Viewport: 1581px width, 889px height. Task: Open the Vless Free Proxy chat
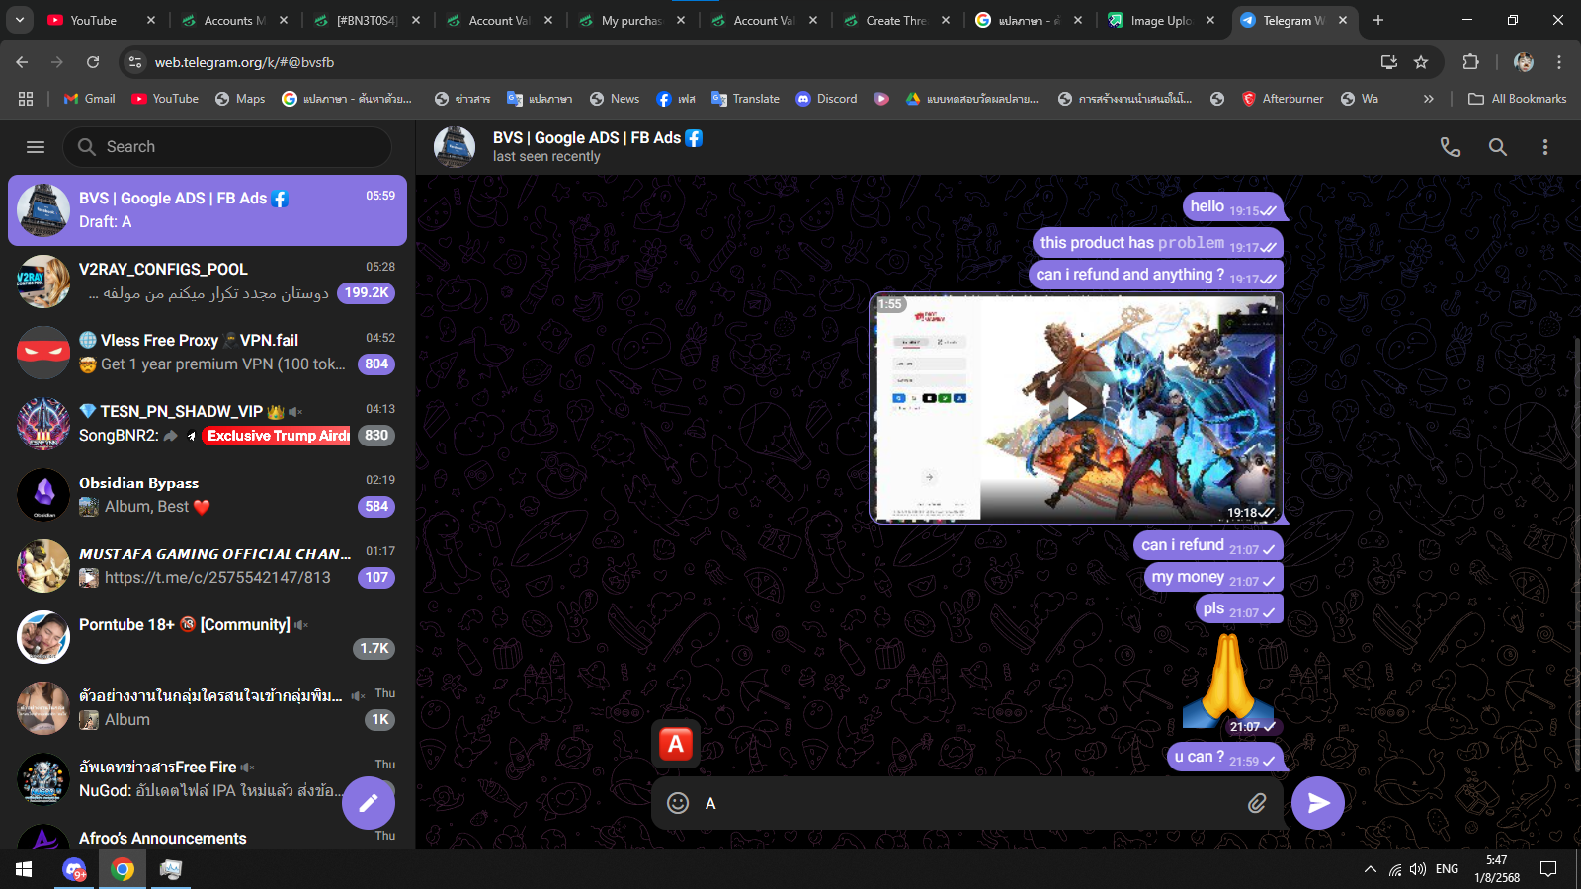208,353
